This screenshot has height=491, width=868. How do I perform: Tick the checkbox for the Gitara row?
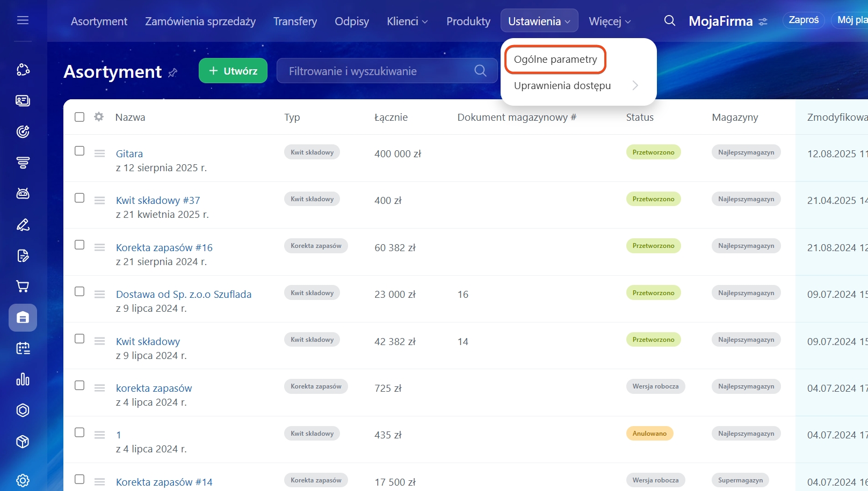[79, 151]
